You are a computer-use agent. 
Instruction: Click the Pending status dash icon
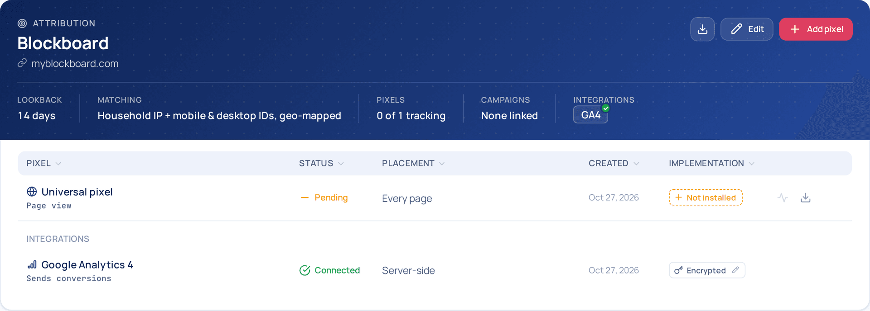click(x=304, y=198)
